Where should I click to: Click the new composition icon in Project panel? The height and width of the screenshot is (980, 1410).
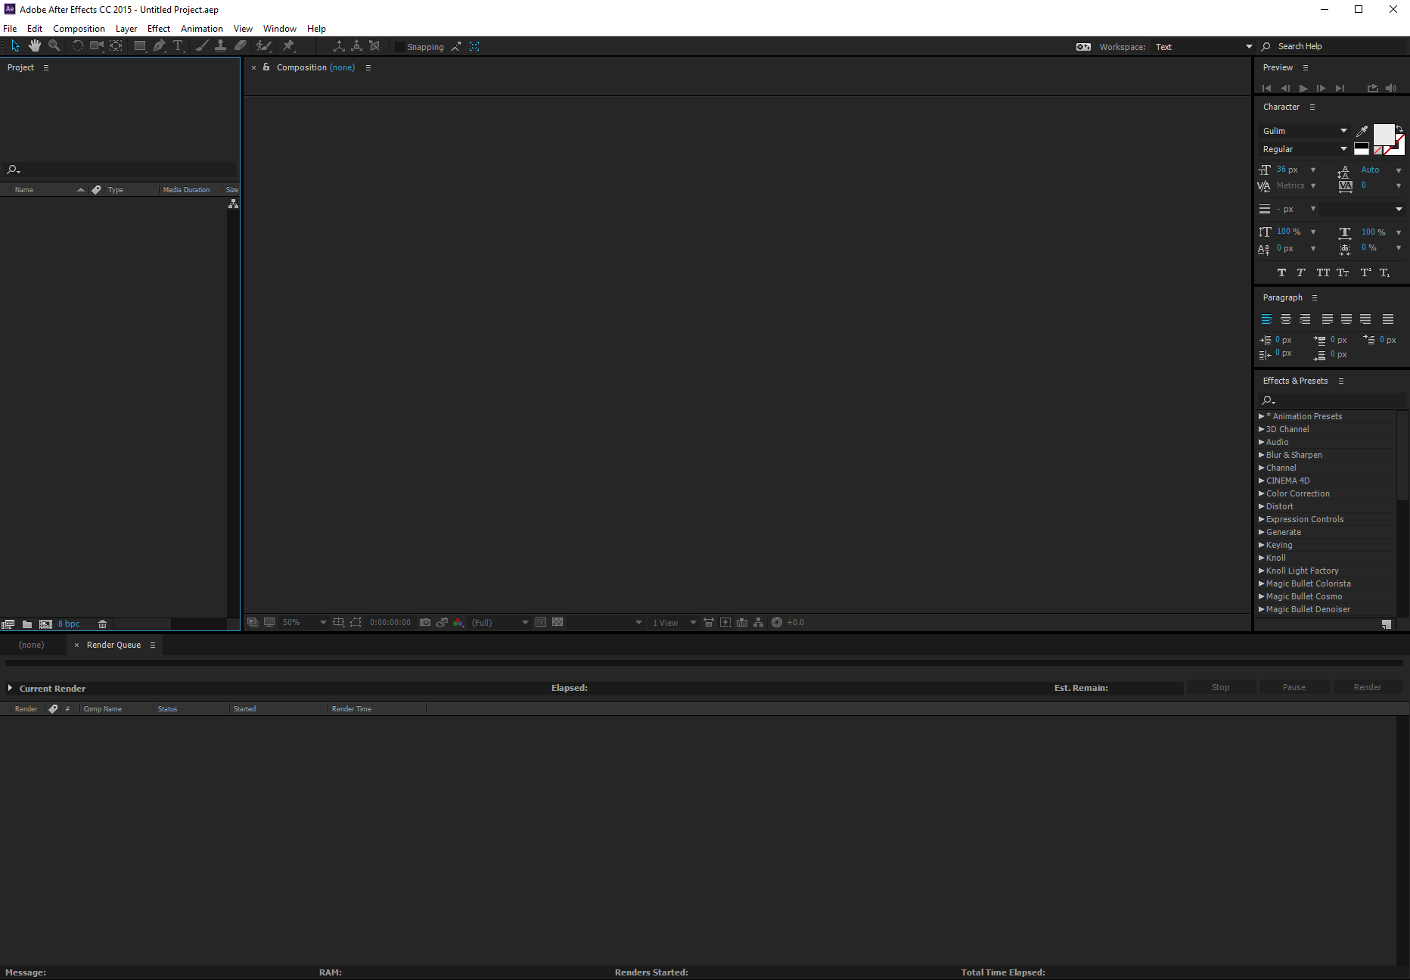[46, 624]
